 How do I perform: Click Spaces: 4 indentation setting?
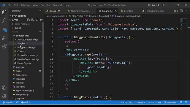[141, 103]
